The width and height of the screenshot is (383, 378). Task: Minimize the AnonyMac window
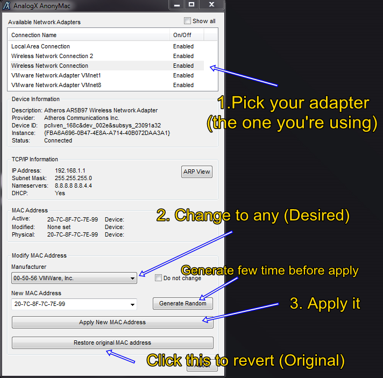pyautogui.click(x=177, y=5)
